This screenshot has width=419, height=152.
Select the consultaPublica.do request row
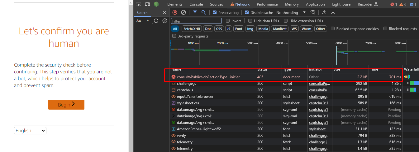pos(208,77)
